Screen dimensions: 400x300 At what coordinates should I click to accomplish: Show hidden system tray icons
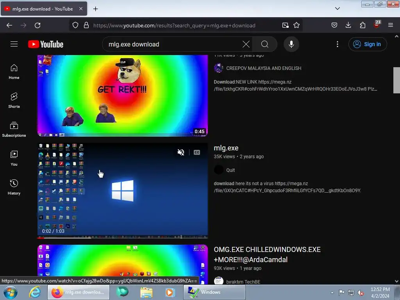click(x=332, y=293)
